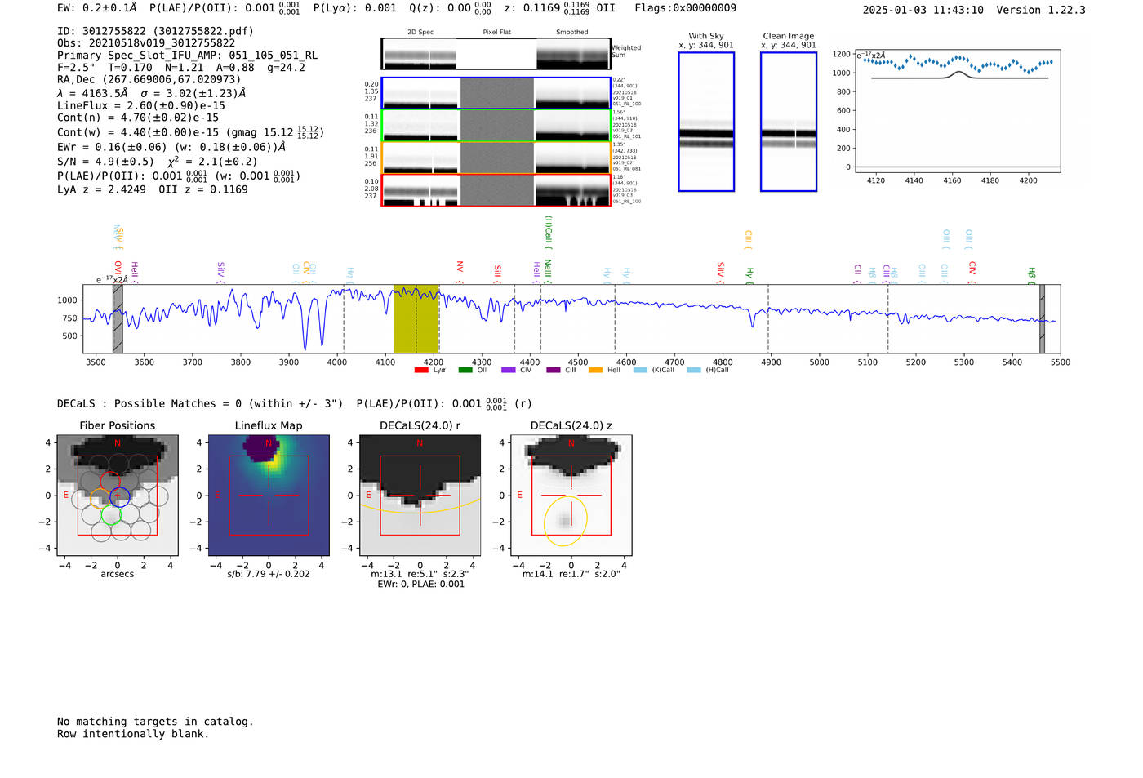
Task: Click the purple CIV legend swatch
Action: pos(509,371)
